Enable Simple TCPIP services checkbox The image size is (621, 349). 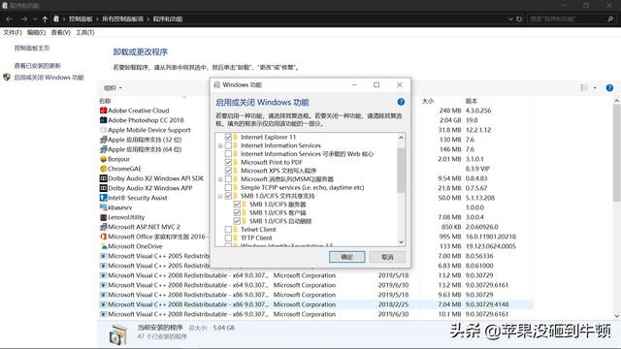point(229,187)
